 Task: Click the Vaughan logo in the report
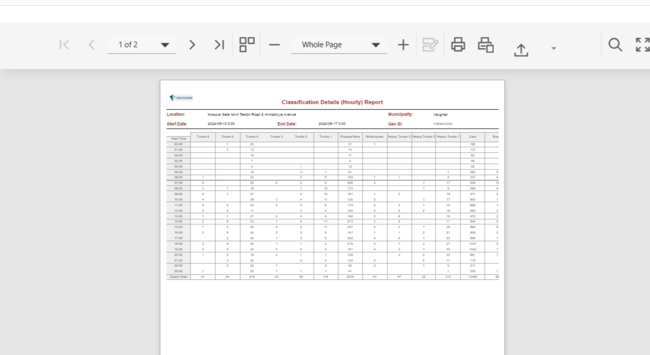click(181, 98)
